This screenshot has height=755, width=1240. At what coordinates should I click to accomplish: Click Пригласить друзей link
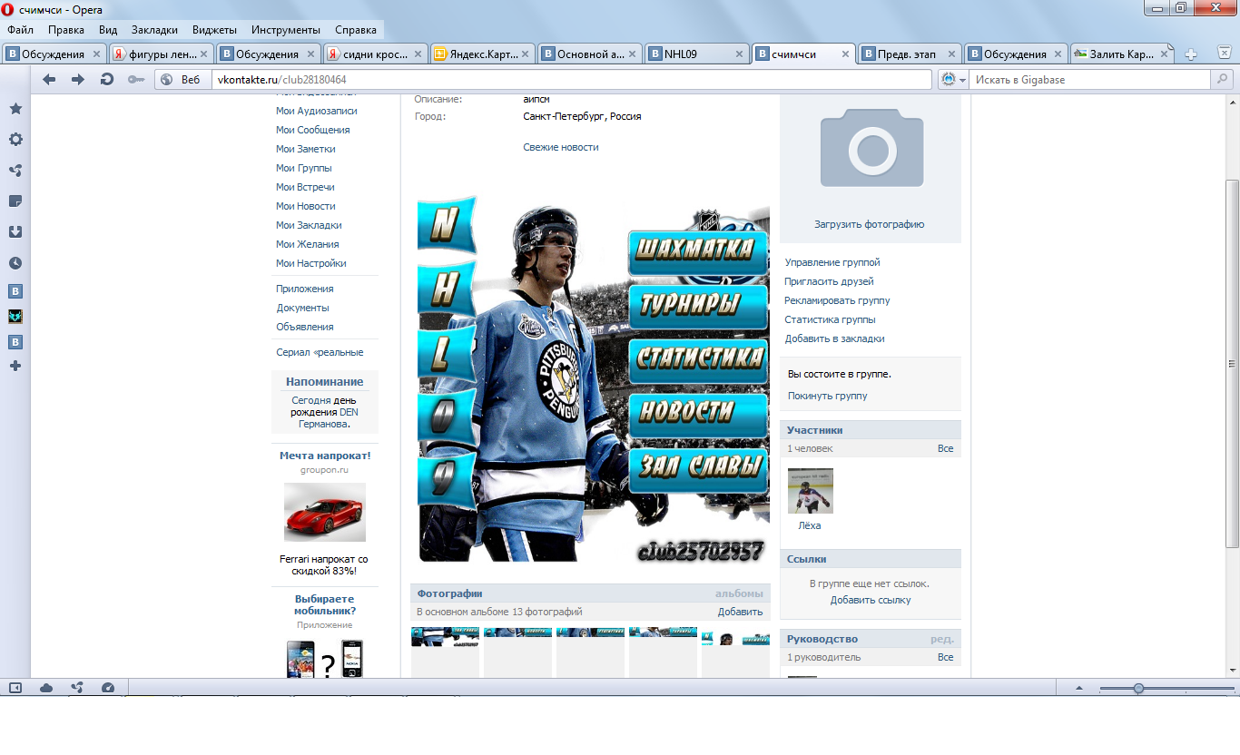830,281
